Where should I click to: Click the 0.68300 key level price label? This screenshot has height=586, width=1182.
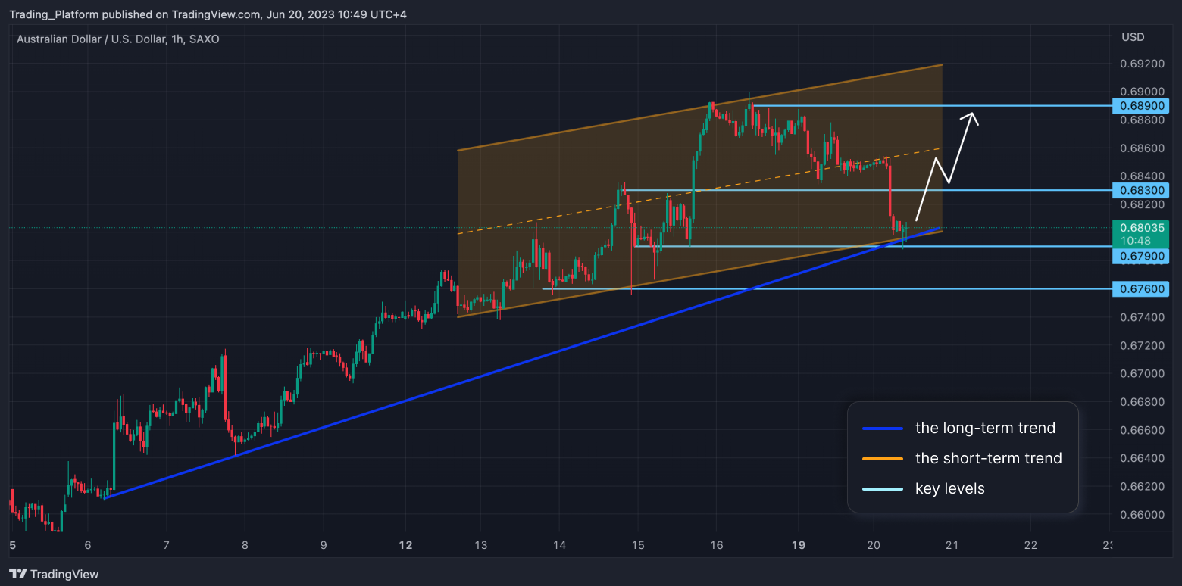click(1140, 190)
